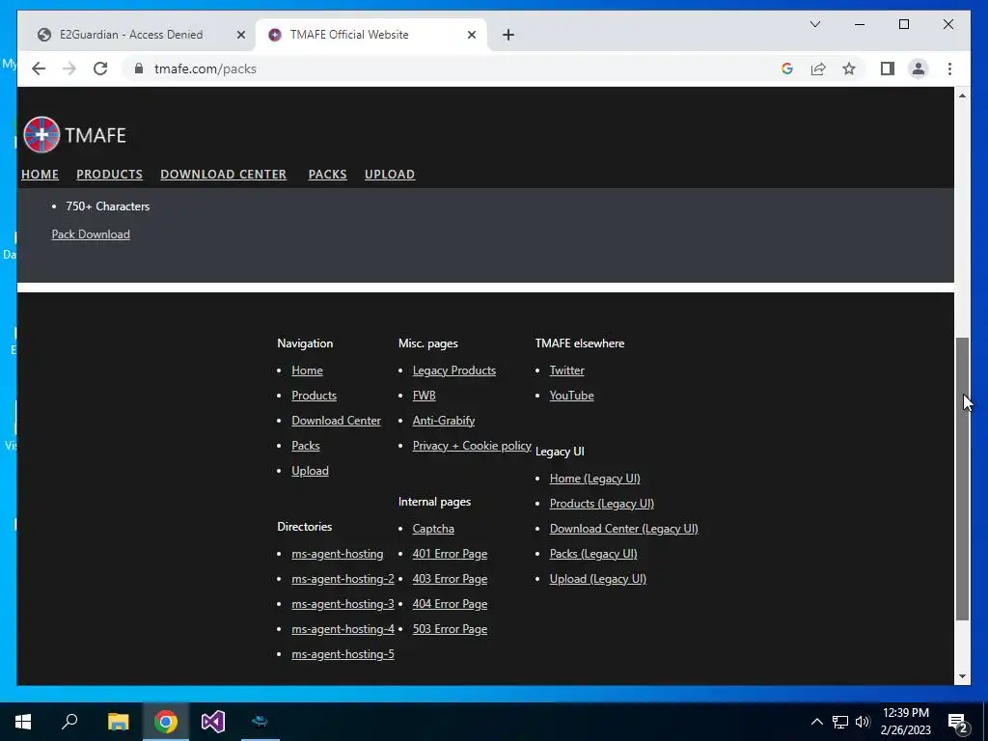Open the notification center icon
Viewport: 988px width, 741px height.
coord(958,723)
